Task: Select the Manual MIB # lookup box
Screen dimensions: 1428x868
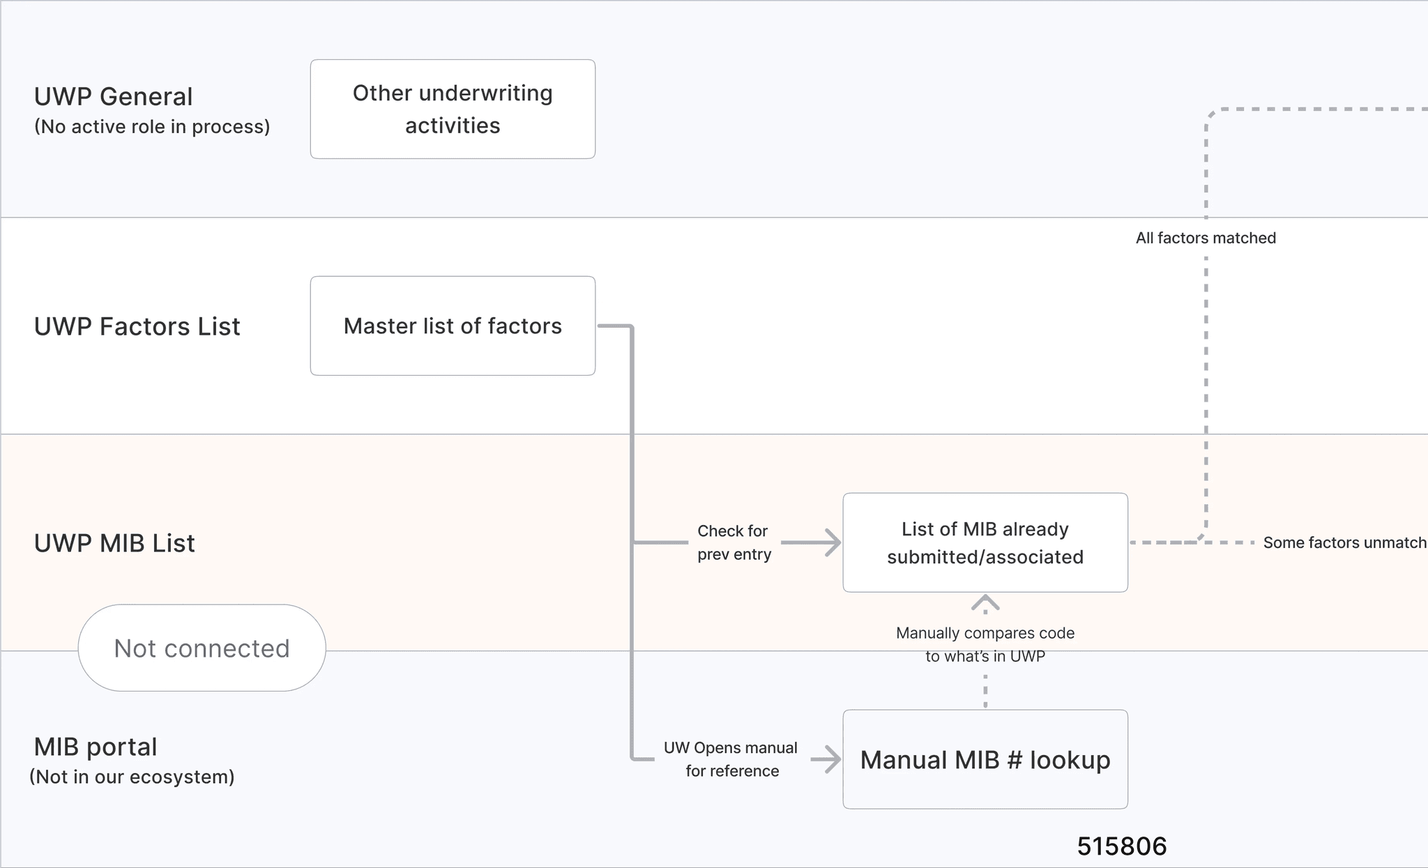Action: pos(985,759)
